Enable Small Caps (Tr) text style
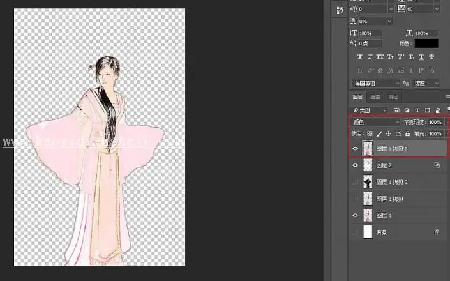The width and height of the screenshot is (450, 281). [x=390, y=57]
